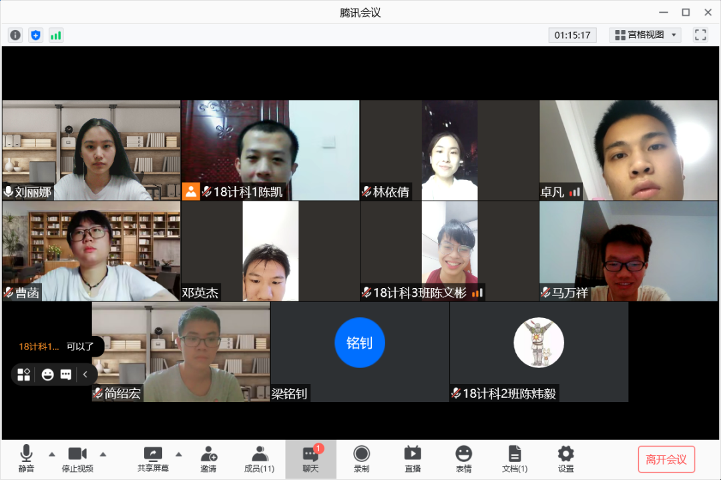Open the 聊天 chat panel
This screenshot has width=721, height=480.
coord(311,459)
